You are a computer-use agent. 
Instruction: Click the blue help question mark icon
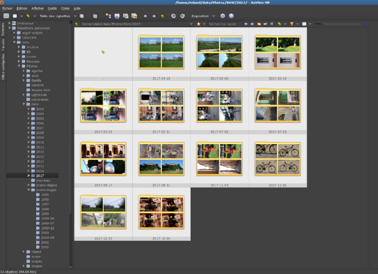tap(231, 16)
